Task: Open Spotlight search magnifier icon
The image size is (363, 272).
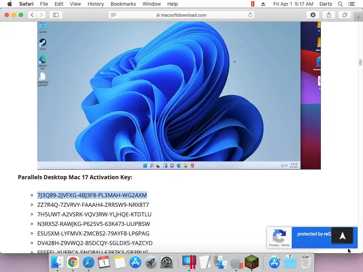Action: 340,4
